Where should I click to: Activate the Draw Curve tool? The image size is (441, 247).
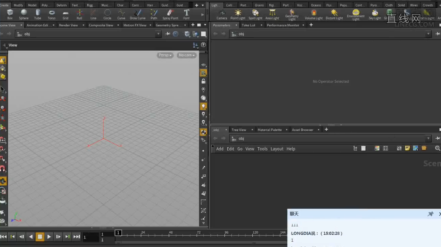point(138,14)
